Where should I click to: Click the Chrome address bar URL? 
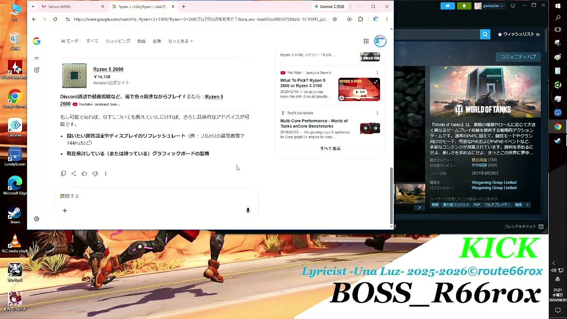[201, 19]
